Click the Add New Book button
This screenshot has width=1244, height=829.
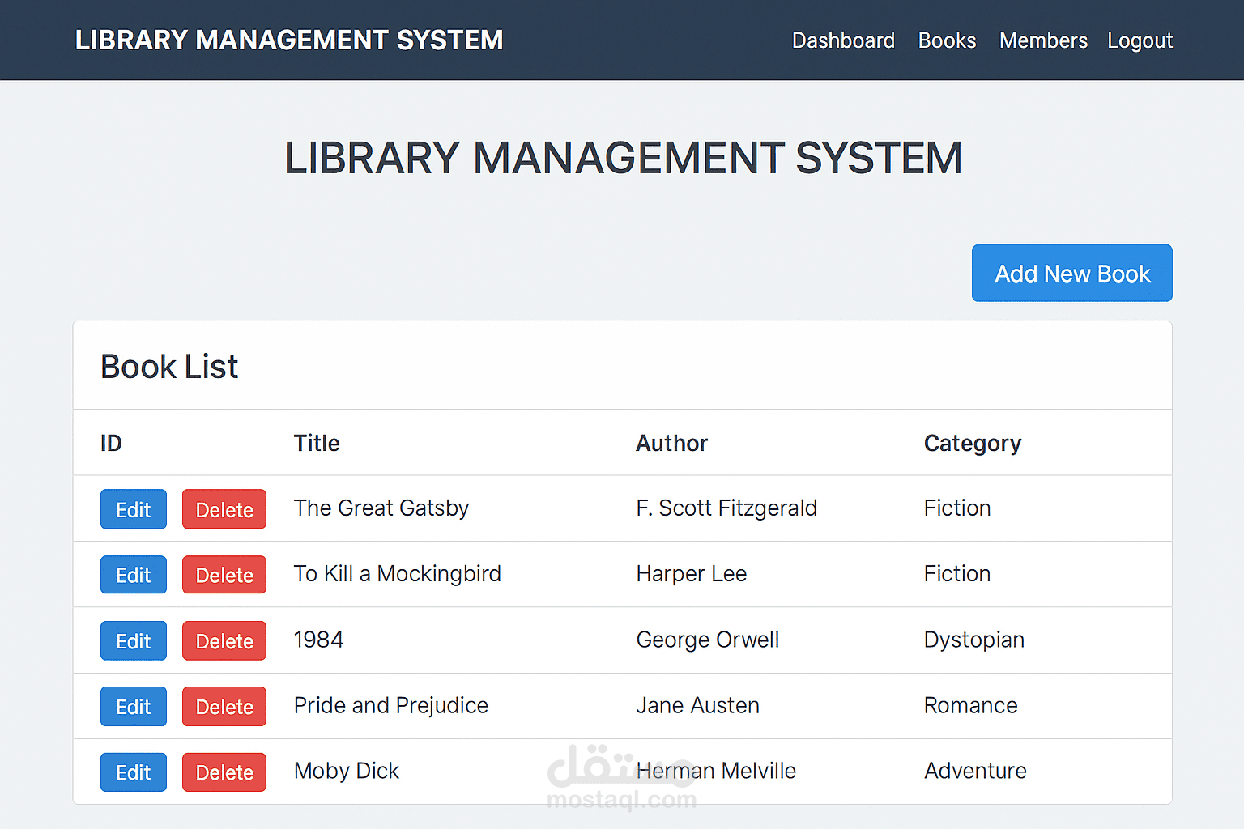pyautogui.click(x=1071, y=274)
